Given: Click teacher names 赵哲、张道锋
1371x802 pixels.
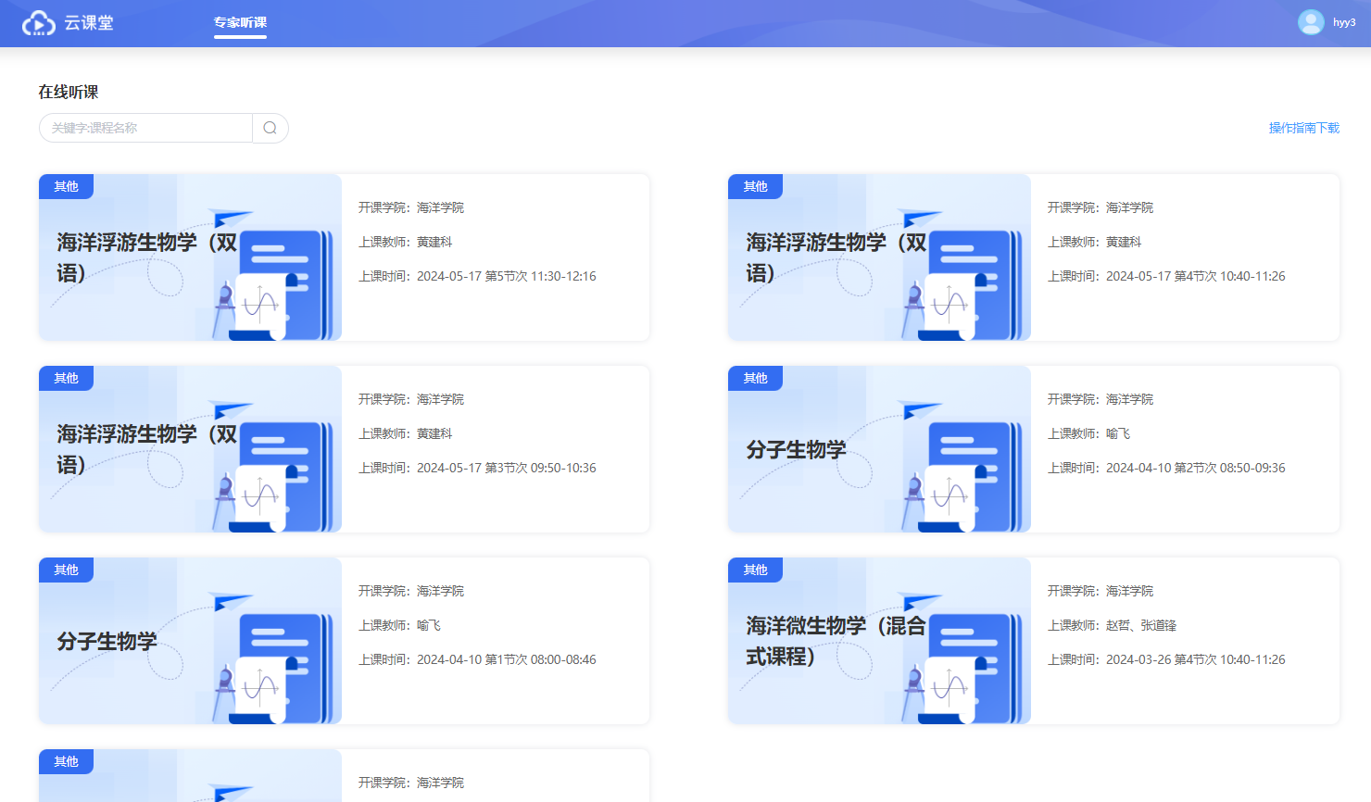Looking at the screenshot, I should tap(1140, 625).
